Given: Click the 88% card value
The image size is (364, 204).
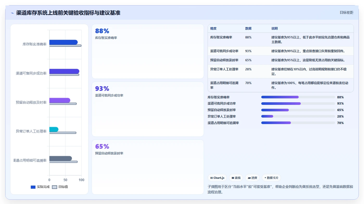Looking at the screenshot, I should pos(102,31).
